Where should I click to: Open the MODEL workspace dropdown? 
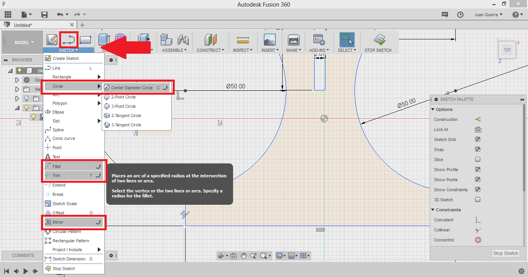point(24,42)
